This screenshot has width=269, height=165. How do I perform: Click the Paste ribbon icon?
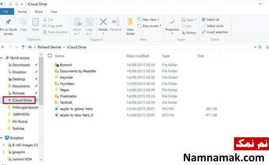click(x=35, y=22)
